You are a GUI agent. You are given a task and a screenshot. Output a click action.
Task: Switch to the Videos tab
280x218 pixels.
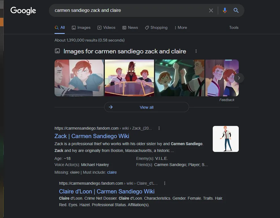107,27
